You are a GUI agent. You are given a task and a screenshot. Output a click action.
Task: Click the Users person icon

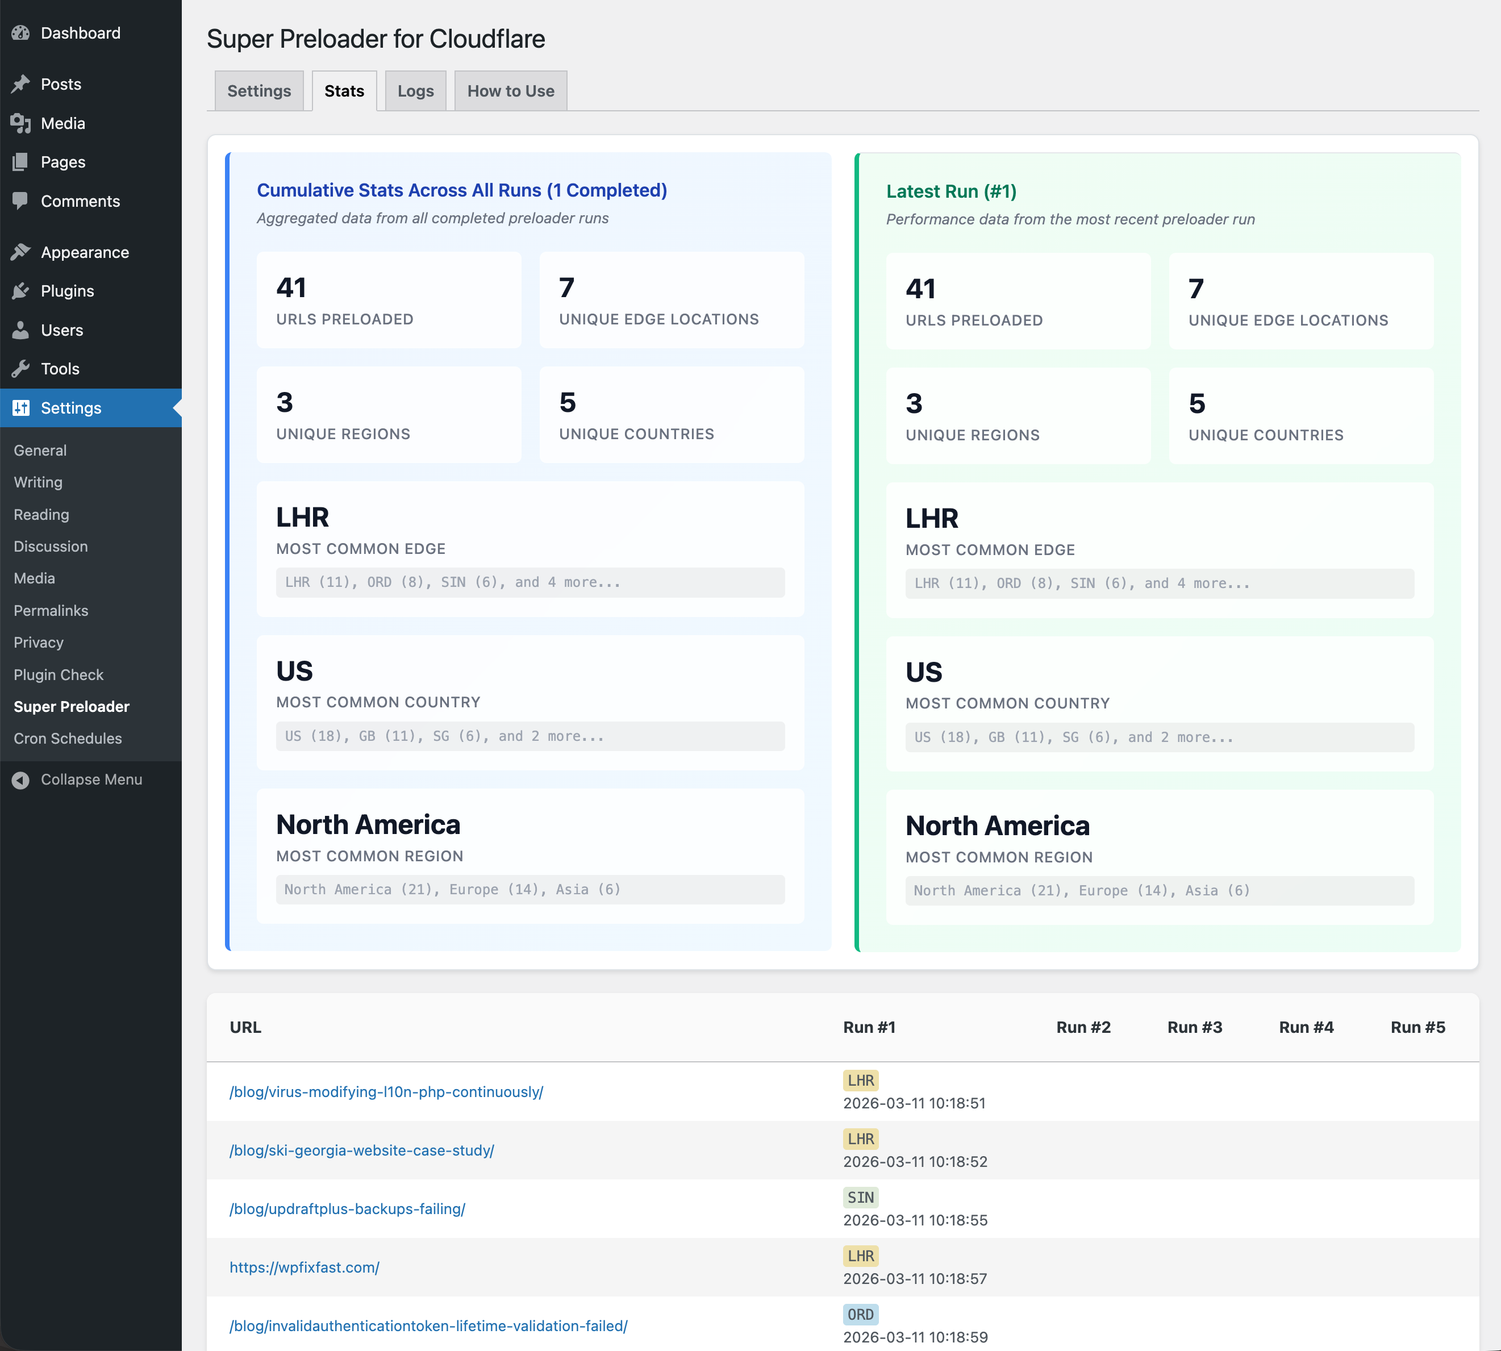pos(21,330)
